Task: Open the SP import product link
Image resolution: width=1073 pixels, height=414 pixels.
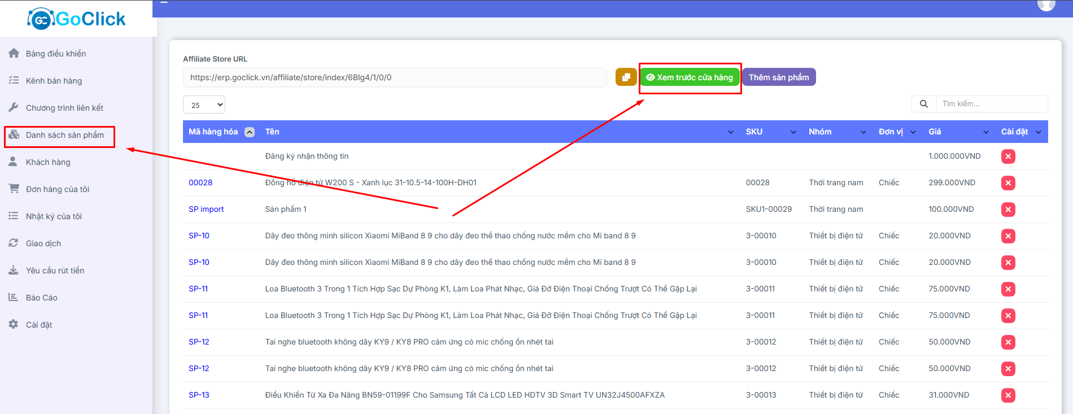Action: (x=206, y=210)
